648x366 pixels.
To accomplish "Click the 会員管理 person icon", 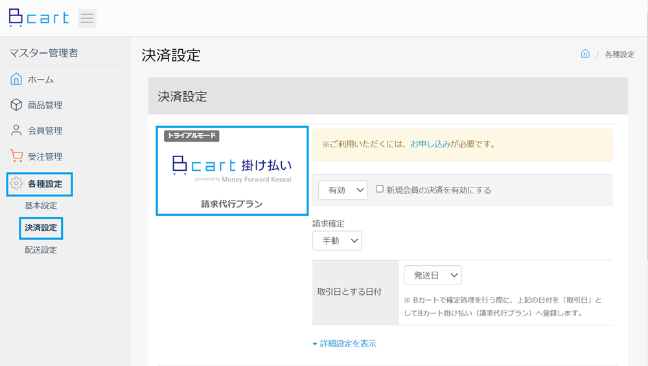I will tap(16, 131).
